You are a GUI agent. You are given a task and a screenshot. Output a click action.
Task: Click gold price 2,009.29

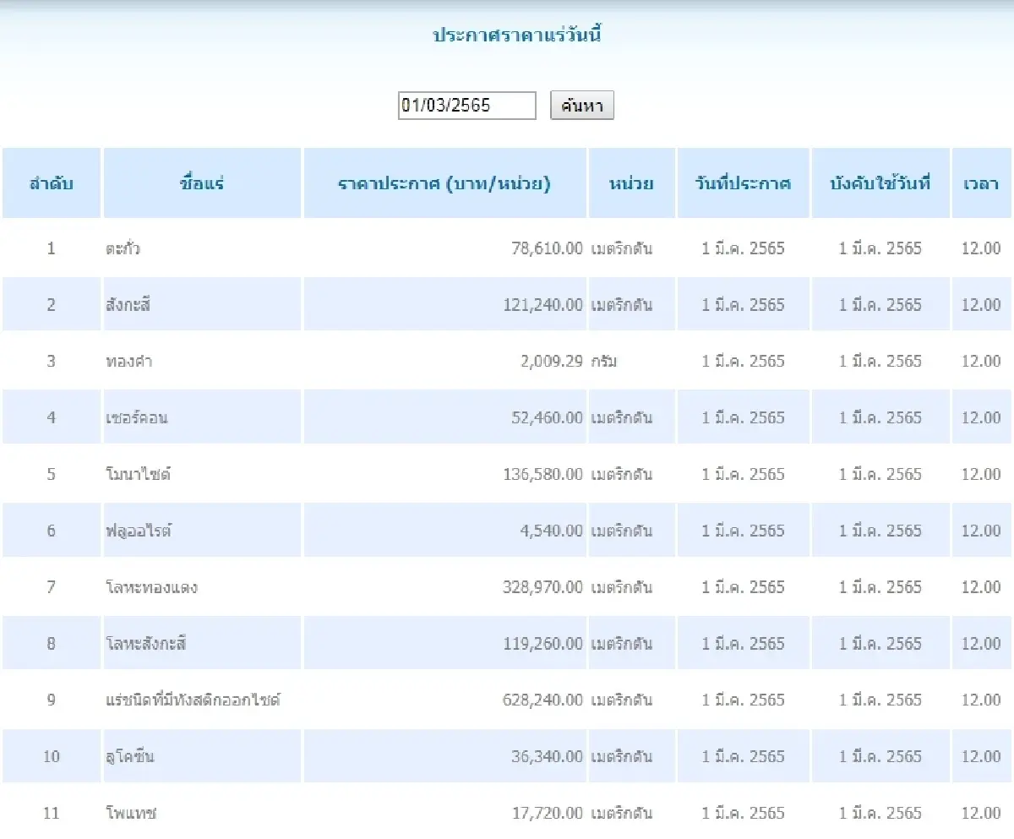point(552,362)
